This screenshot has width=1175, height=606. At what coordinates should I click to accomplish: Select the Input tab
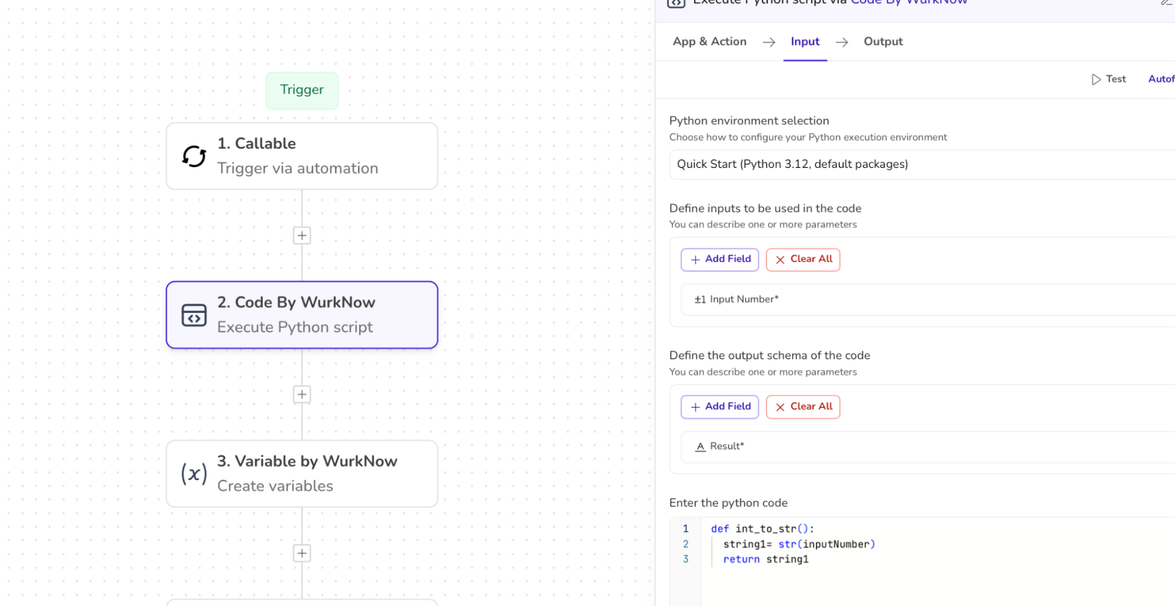pos(805,42)
